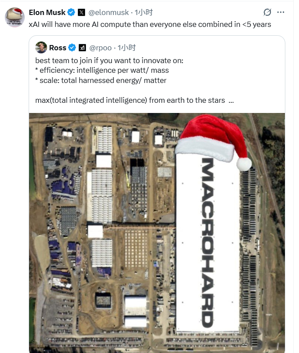
Task: Click Elon Musk's profile avatar
Action: [x=15, y=17]
